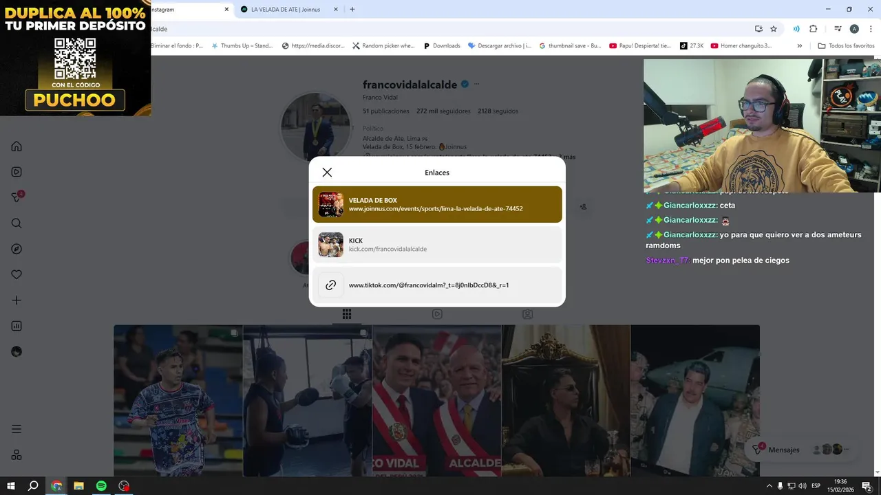Open profile options three-dot menu
The height and width of the screenshot is (495, 881).
[476, 85]
